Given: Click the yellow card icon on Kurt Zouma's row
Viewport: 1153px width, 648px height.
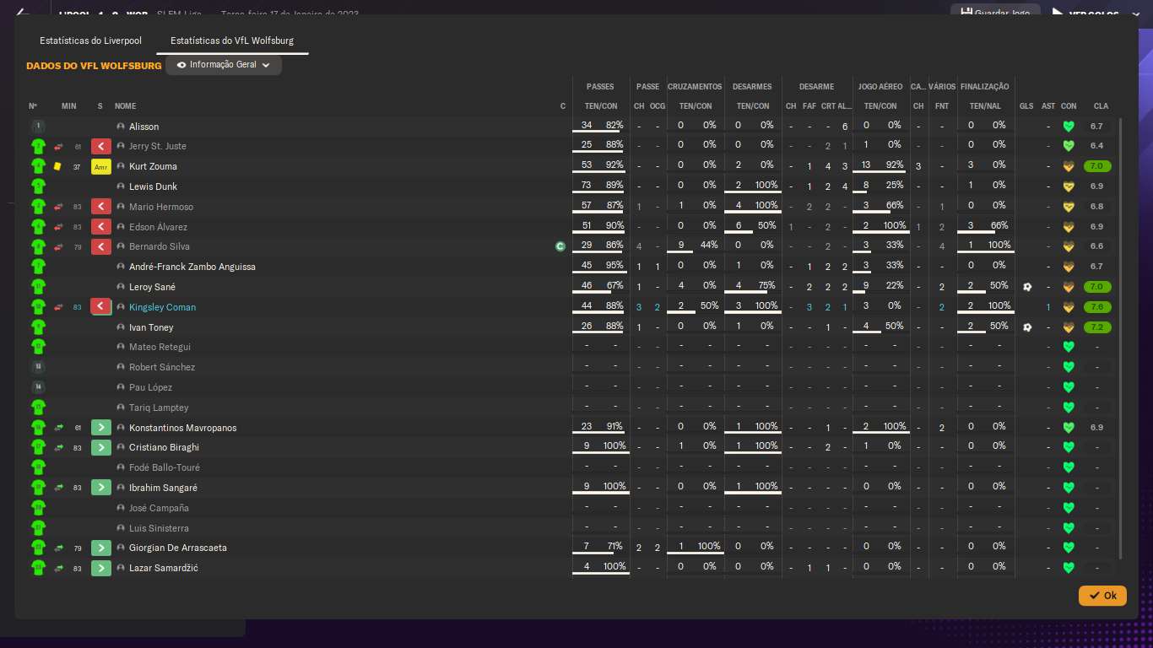Looking at the screenshot, I should click(58, 166).
